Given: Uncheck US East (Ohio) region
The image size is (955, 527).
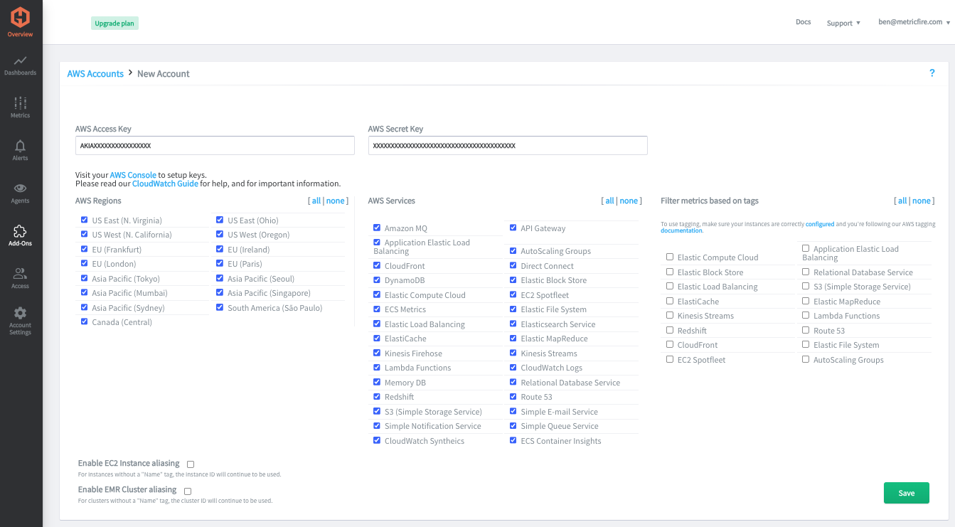Looking at the screenshot, I should click(x=220, y=220).
